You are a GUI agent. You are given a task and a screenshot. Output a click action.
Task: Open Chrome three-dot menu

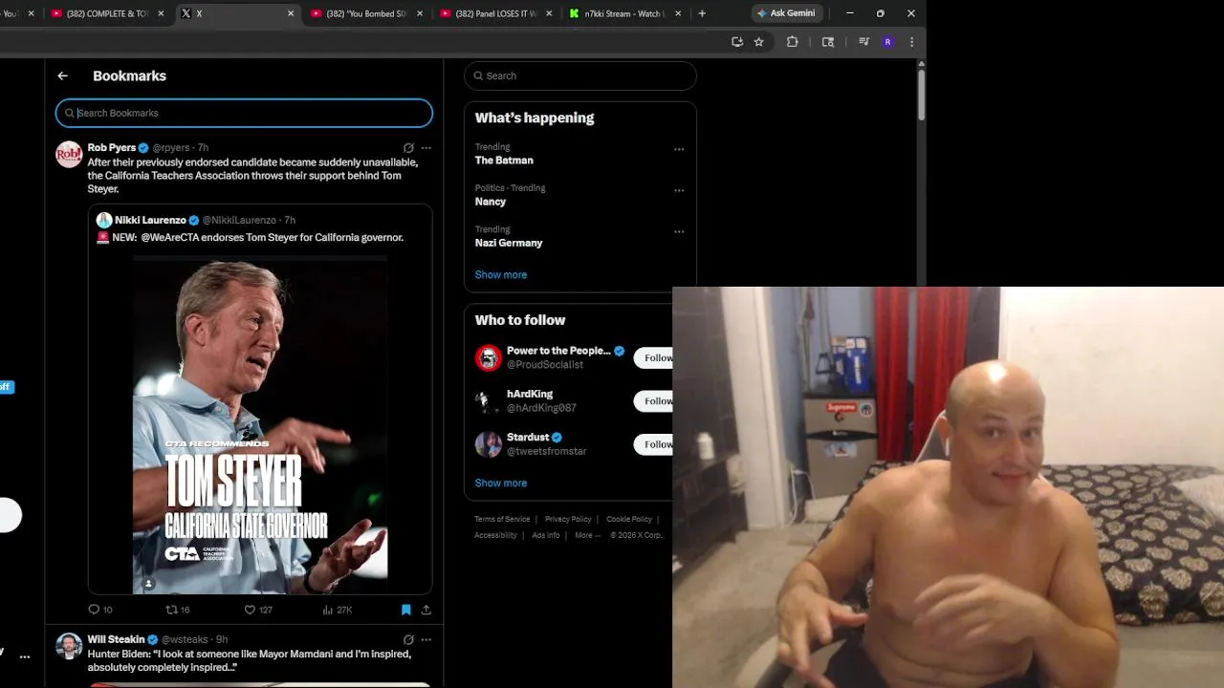tap(911, 42)
